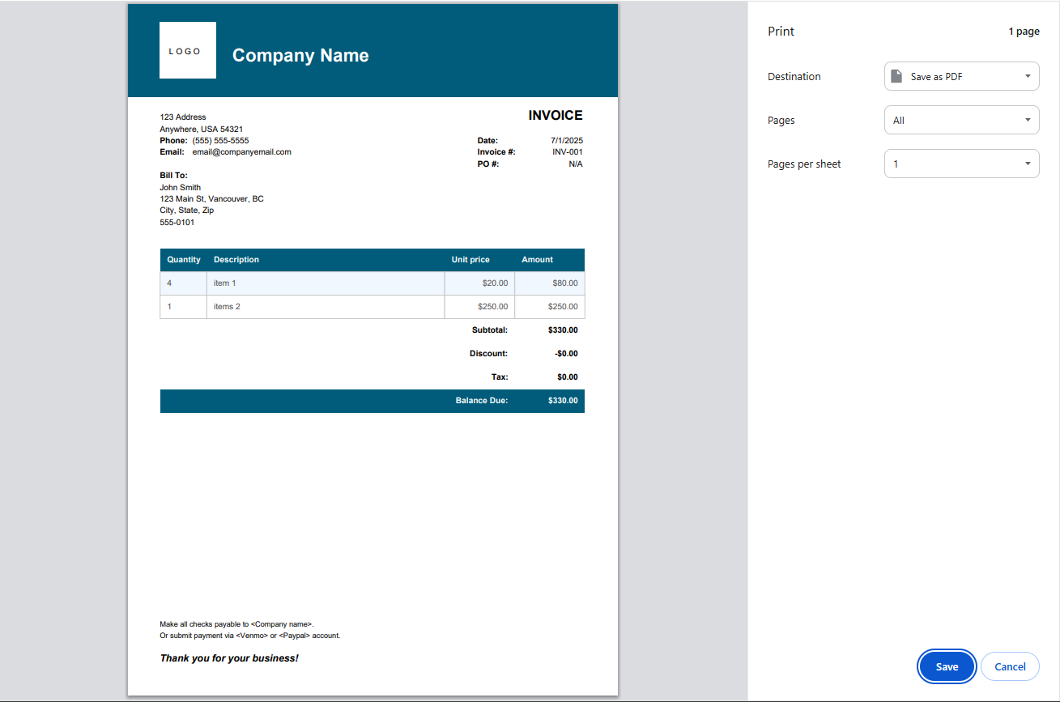Select the Company Name title in preview
This screenshot has width=1060, height=702.
point(300,56)
